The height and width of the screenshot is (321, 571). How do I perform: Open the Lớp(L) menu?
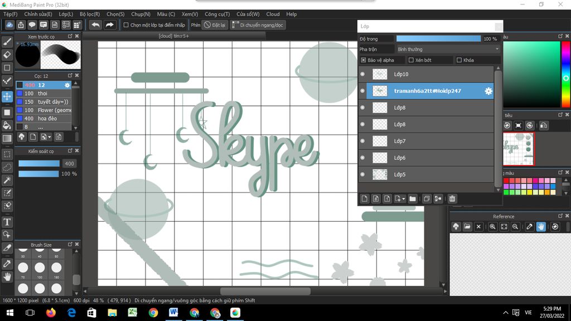click(66, 14)
